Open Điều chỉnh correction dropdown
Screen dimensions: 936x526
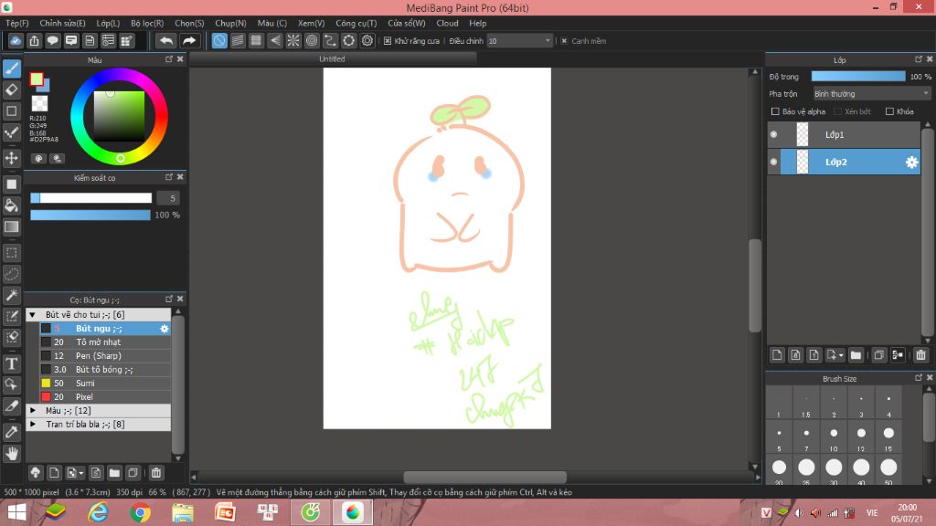[x=519, y=40]
